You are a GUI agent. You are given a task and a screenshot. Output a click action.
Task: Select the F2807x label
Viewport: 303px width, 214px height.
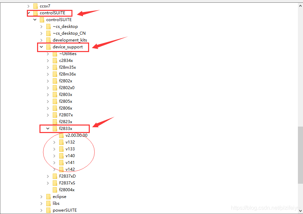pos(66,115)
